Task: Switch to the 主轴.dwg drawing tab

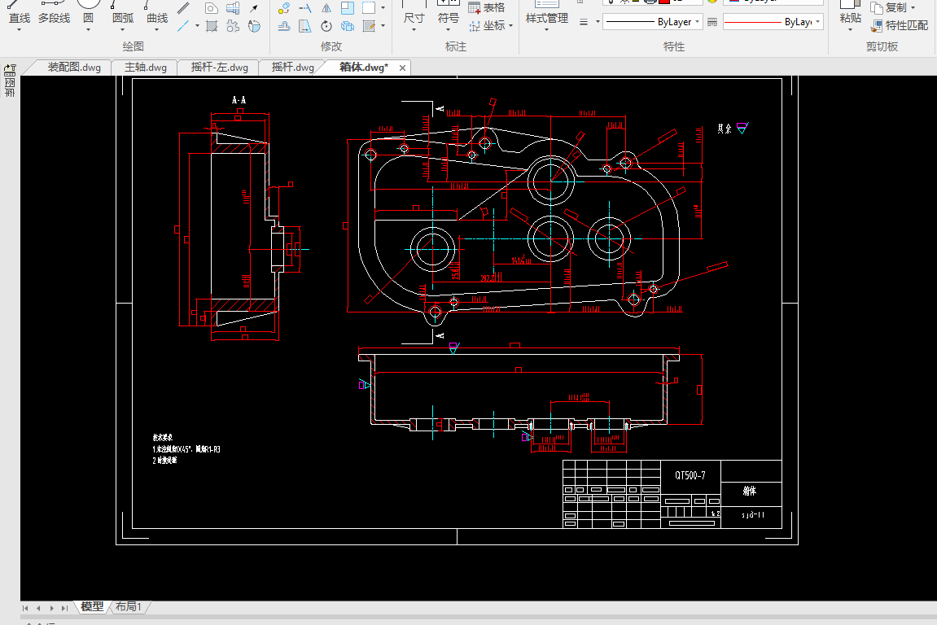Action: coord(145,68)
